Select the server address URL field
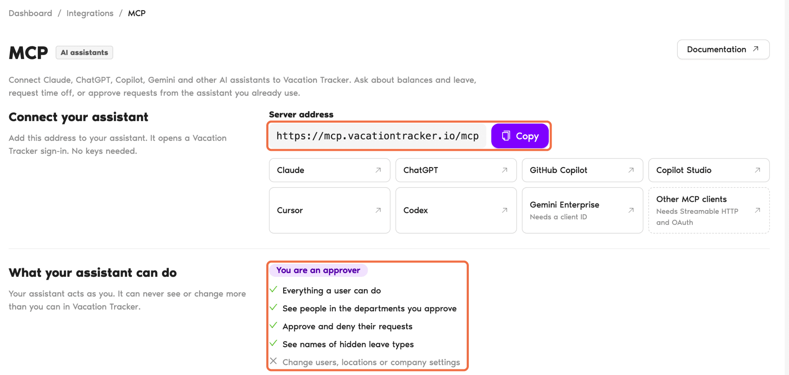The image size is (789, 375). (x=378, y=136)
